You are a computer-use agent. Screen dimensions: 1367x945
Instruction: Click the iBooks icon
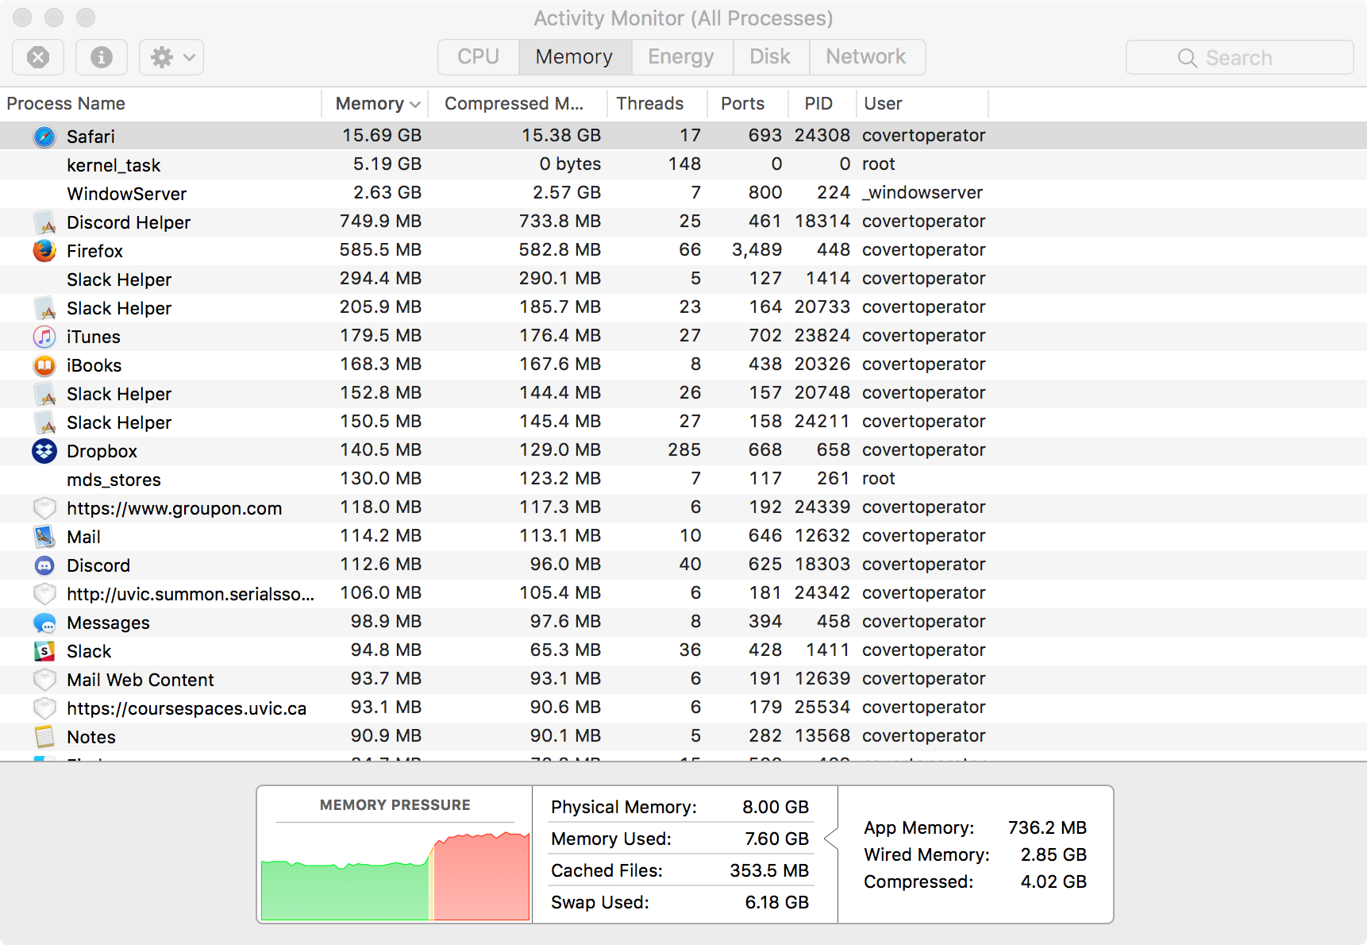44,364
